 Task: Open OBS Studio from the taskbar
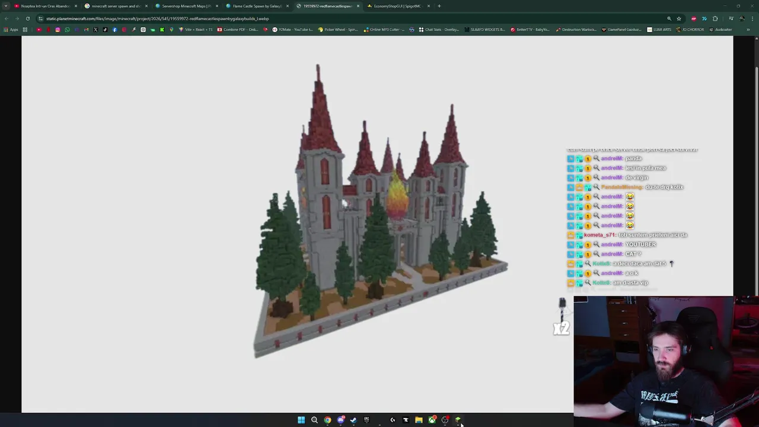(x=445, y=420)
